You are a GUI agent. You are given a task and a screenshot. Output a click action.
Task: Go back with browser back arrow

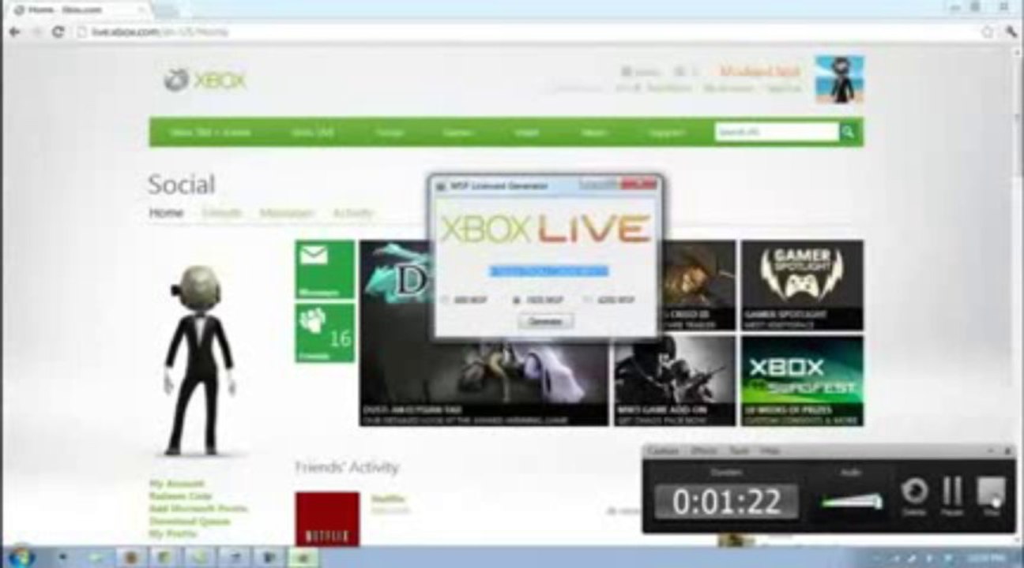pyautogui.click(x=13, y=32)
